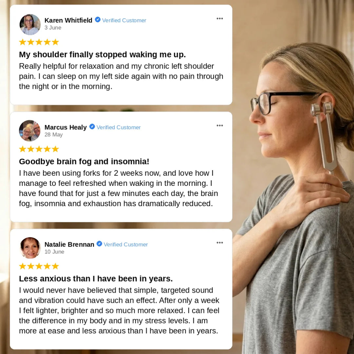Click Verified Customer label next to Natalie Brennan
Viewport: 354px width, 354px height.
[x=126, y=245]
